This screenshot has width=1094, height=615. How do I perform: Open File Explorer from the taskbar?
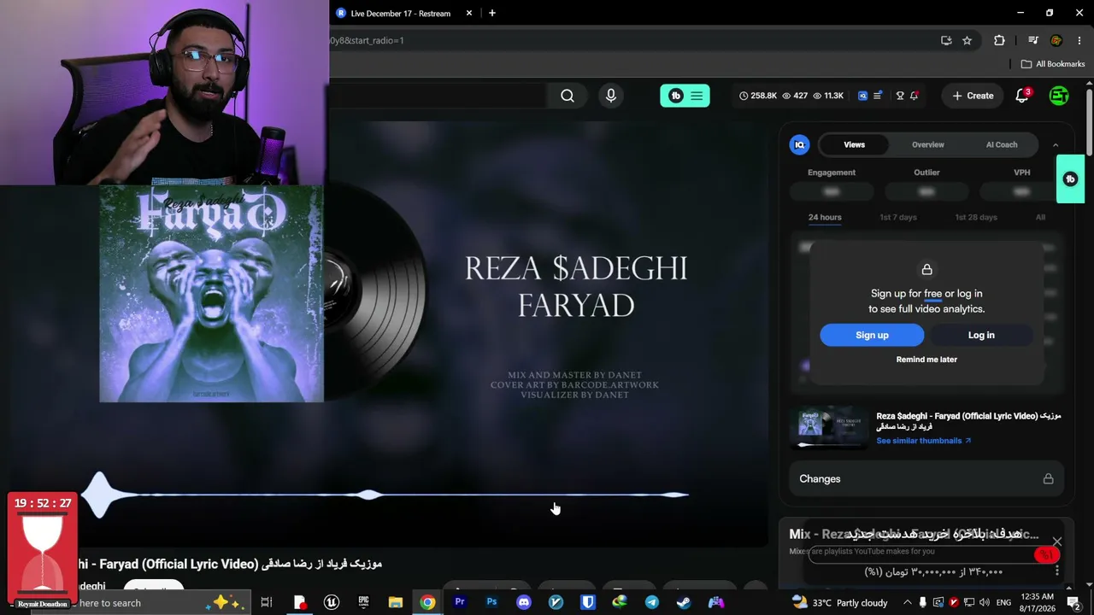(x=396, y=602)
